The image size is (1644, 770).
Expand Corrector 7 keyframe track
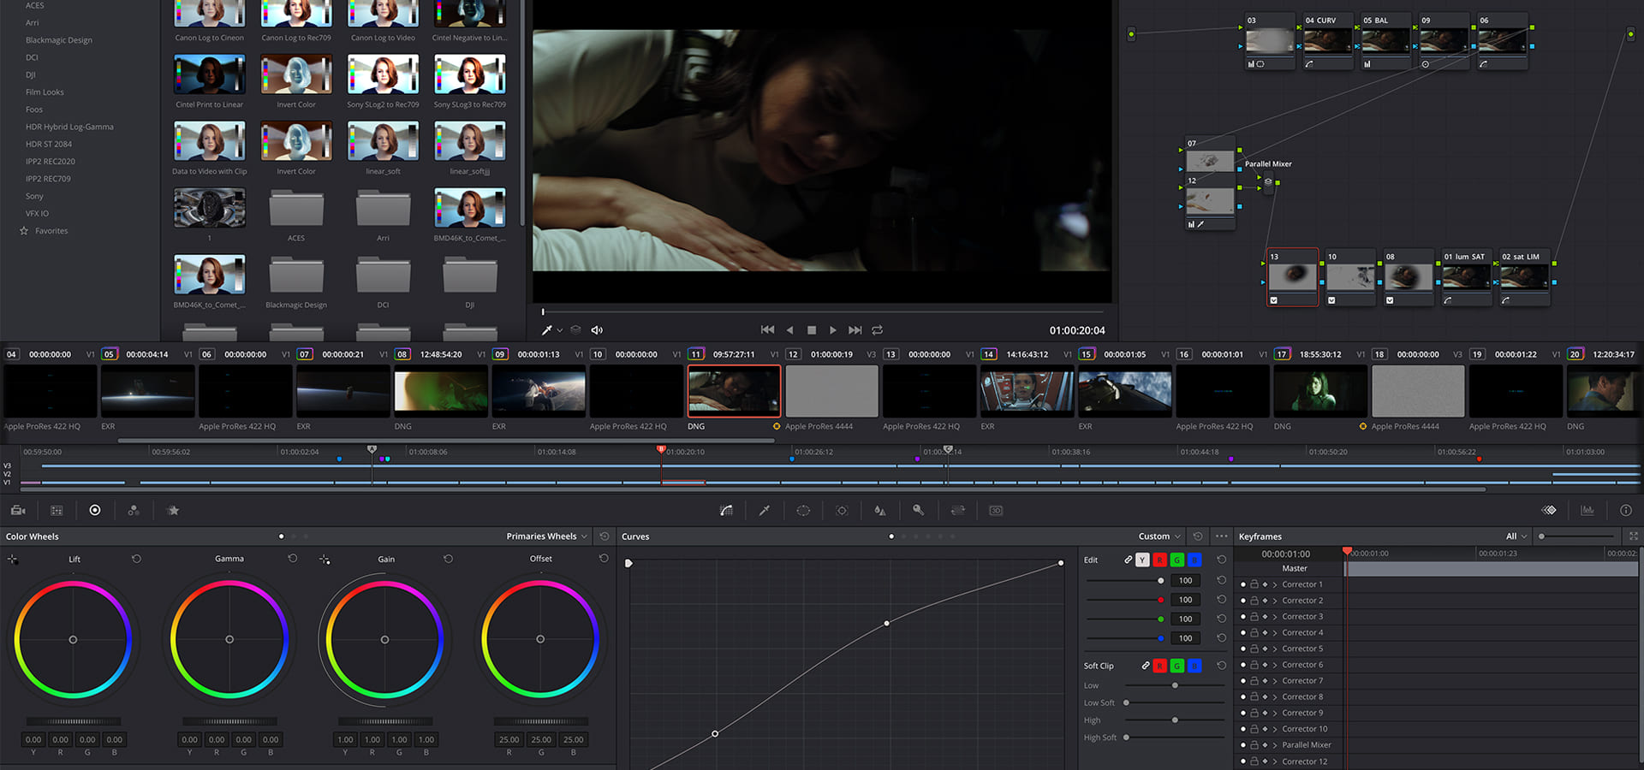point(1275,681)
